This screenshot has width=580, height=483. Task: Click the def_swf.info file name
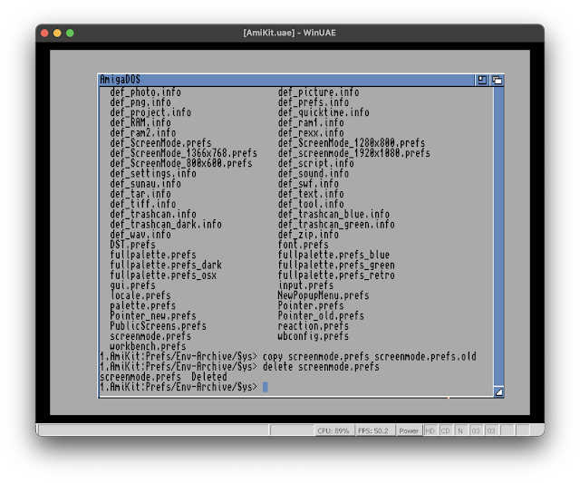pos(308,184)
